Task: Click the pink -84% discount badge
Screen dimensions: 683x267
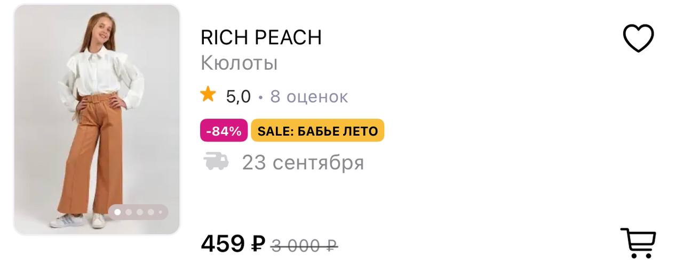Action: pos(224,131)
